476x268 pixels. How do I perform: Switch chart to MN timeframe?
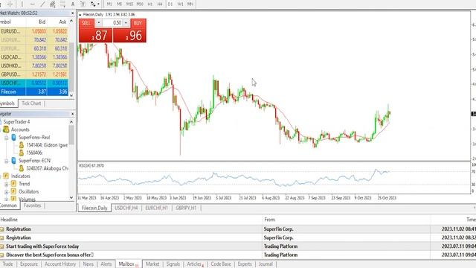190,4
